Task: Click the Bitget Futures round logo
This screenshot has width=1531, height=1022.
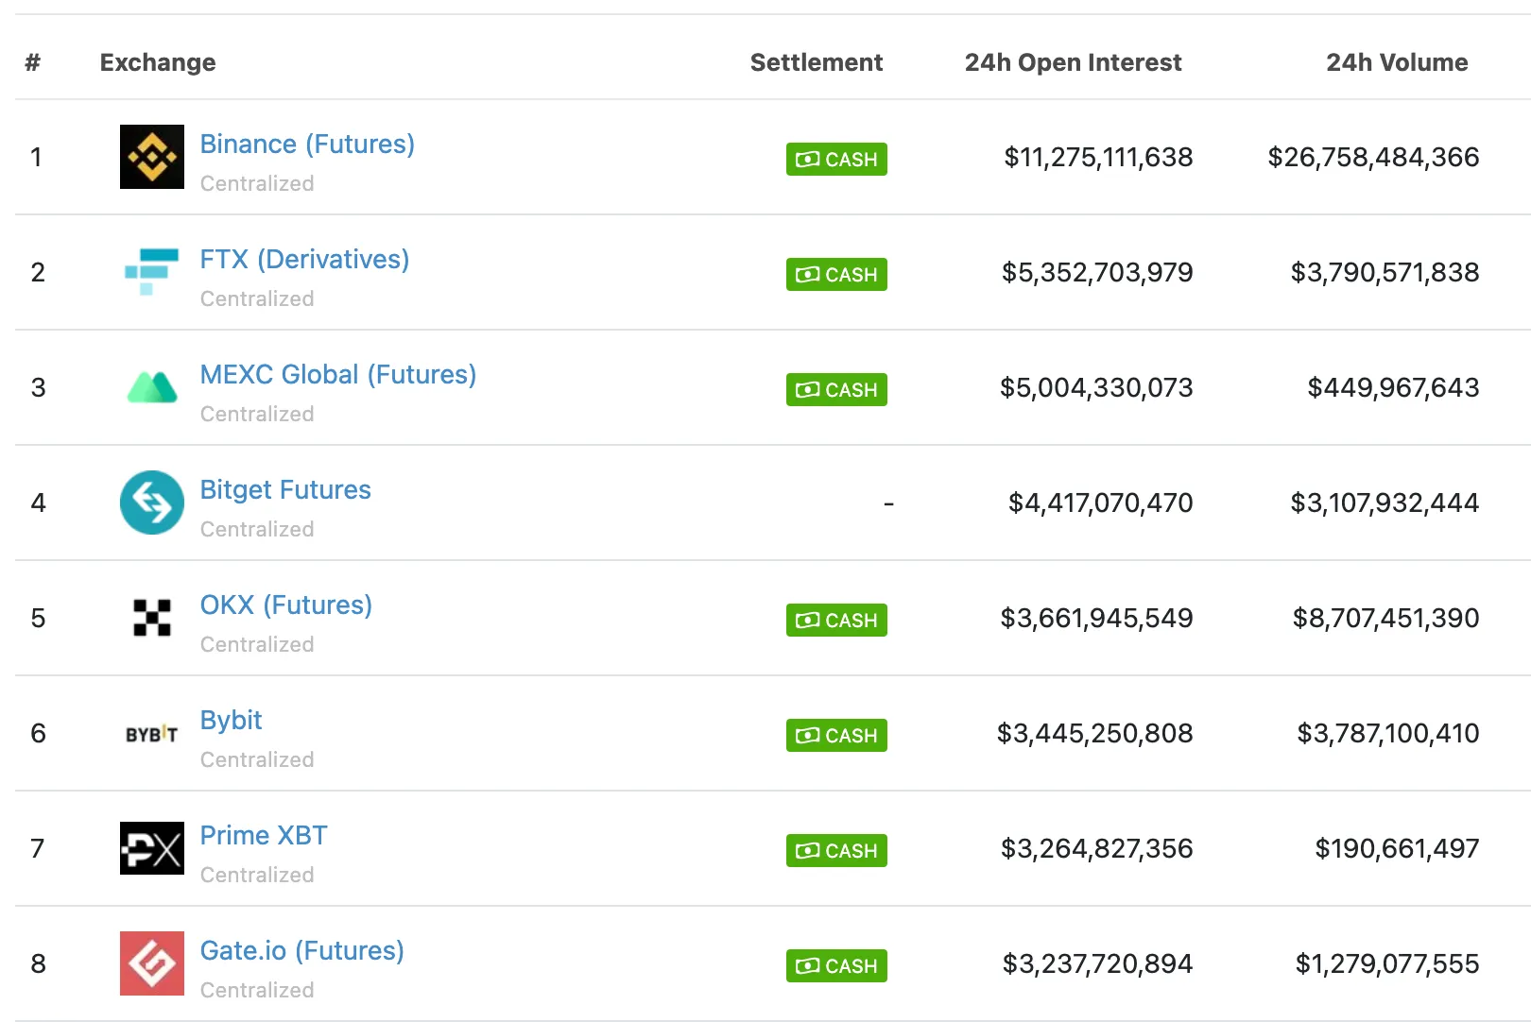Action: coord(152,502)
